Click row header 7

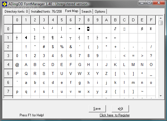click(x=8, y=91)
